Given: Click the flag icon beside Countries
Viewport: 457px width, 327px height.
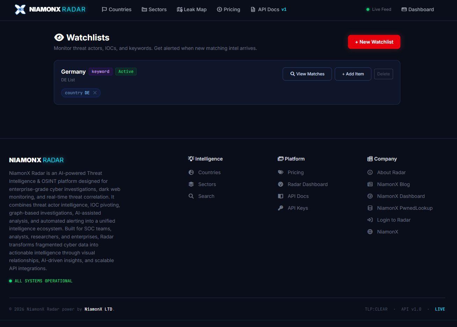Looking at the screenshot, I should coord(104,9).
